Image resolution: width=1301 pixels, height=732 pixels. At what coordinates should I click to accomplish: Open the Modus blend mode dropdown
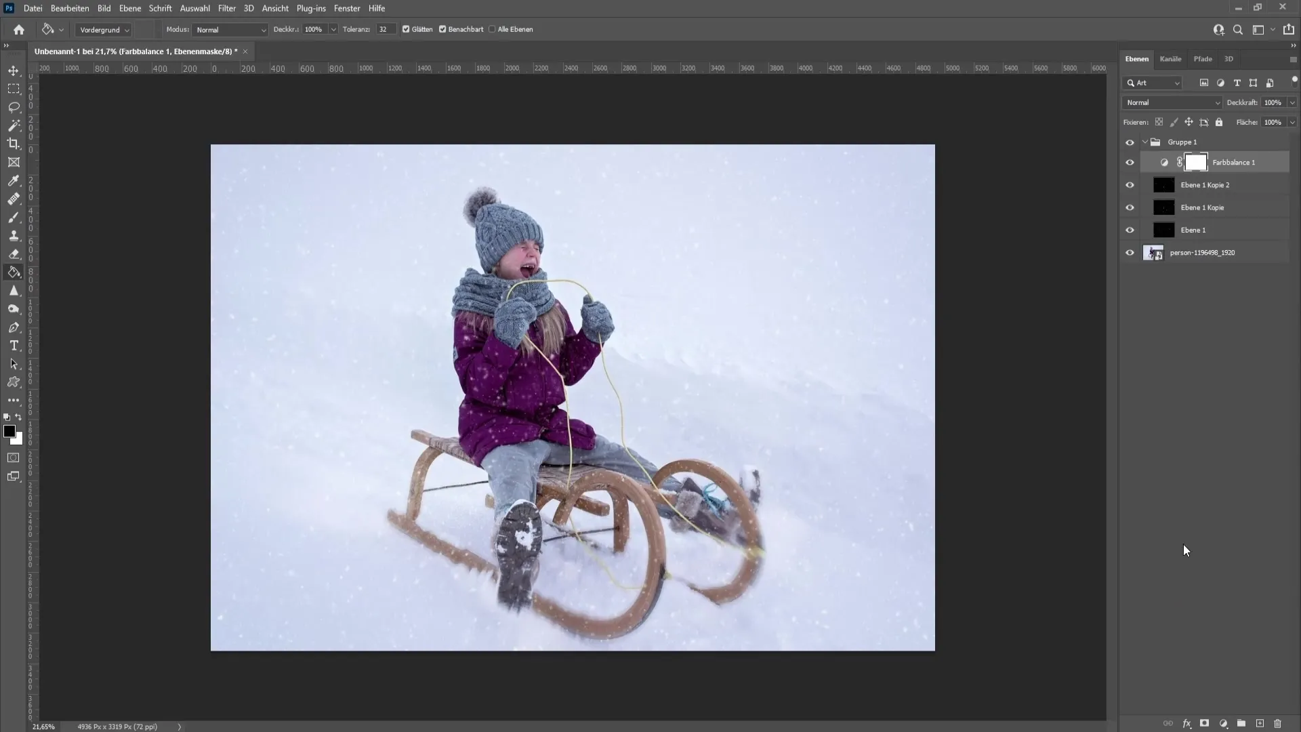point(229,30)
